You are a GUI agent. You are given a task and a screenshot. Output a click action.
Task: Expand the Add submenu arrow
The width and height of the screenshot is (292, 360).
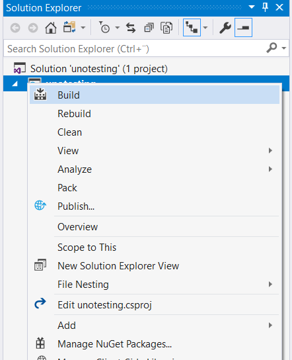(x=270, y=326)
